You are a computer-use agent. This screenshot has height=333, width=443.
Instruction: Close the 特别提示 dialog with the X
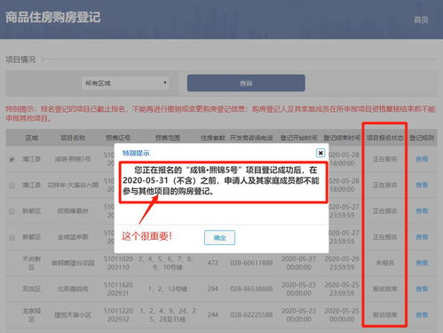pyautogui.click(x=320, y=153)
